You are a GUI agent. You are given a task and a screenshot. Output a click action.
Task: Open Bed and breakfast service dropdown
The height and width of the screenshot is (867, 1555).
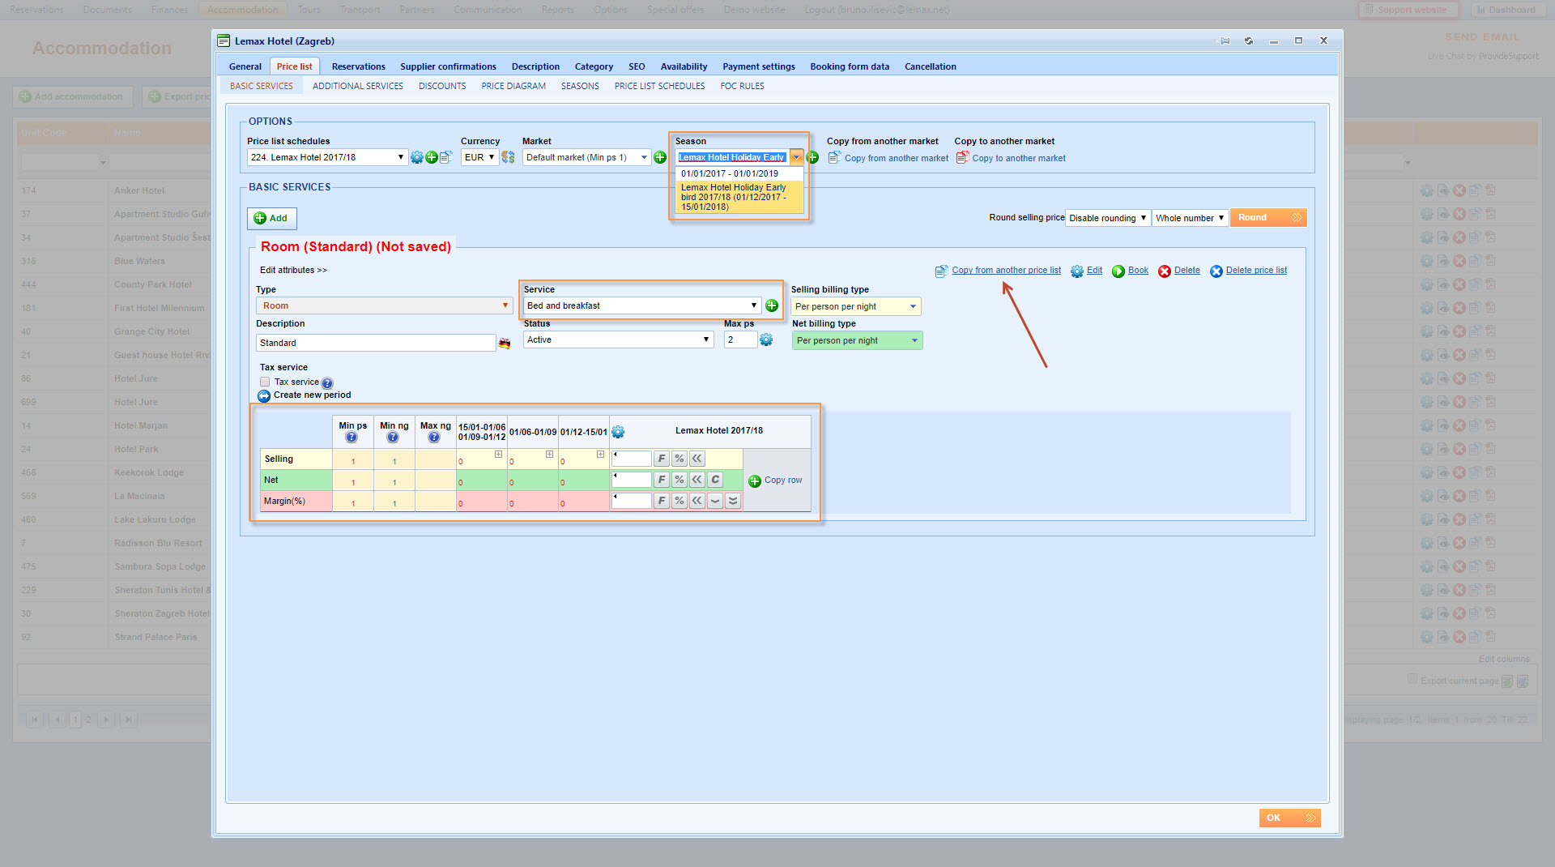[x=641, y=305]
